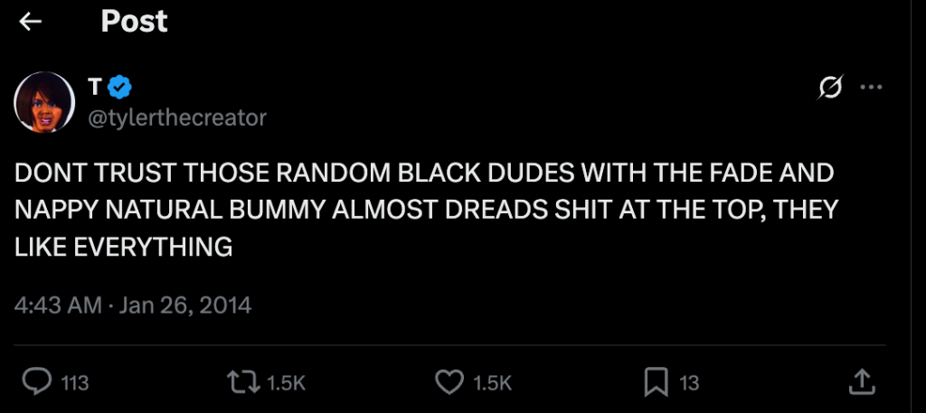Open the three-dot more options menu
926x413 pixels.
[x=870, y=88]
